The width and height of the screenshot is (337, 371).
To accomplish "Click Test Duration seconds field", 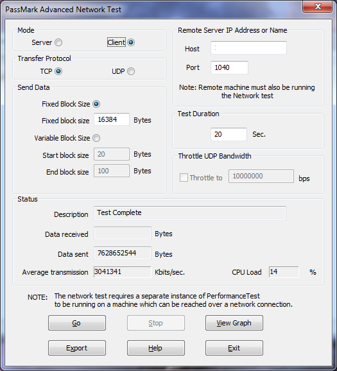I will click(x=229, y=134).
